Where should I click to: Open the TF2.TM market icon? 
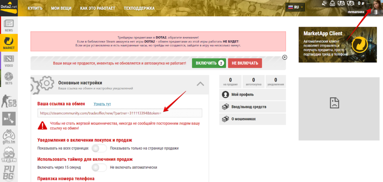(x=9, y=155)
